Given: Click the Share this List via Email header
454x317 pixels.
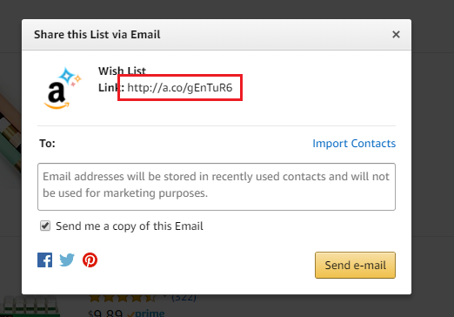Looking at the screenshot, I should 97,35.
